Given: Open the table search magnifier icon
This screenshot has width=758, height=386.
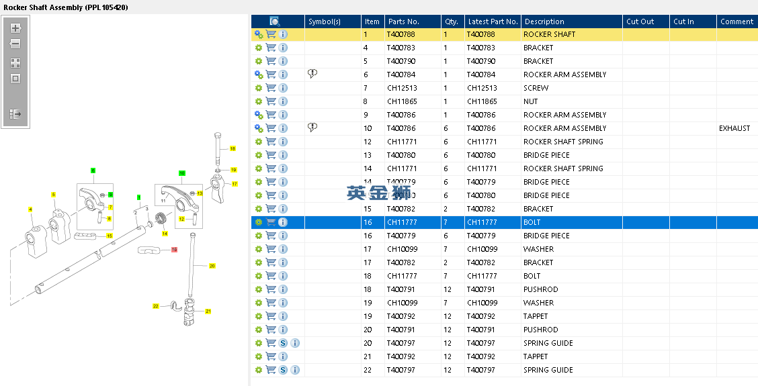Looking at the screenshot, I should click(275, 21).
